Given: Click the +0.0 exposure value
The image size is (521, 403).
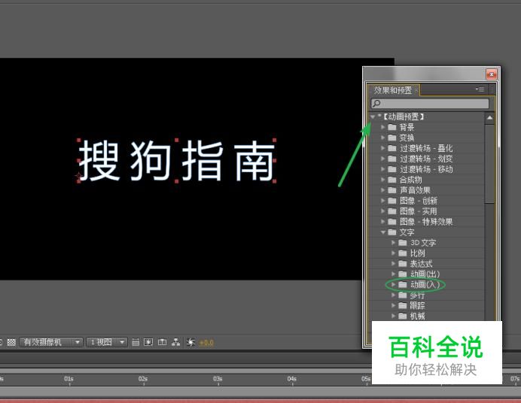Looking at the screenshot, I should [206, 343].
